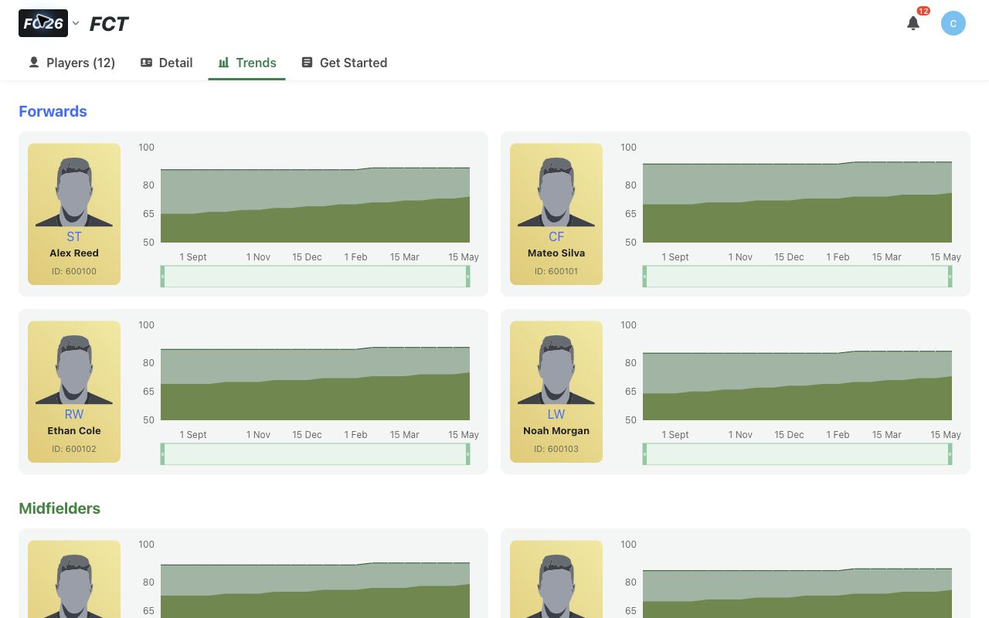Image resolution: width=989 pixels, height=618 pixels.
Task: Click the Midfielders section heading
Action: (x=59, y=508)
